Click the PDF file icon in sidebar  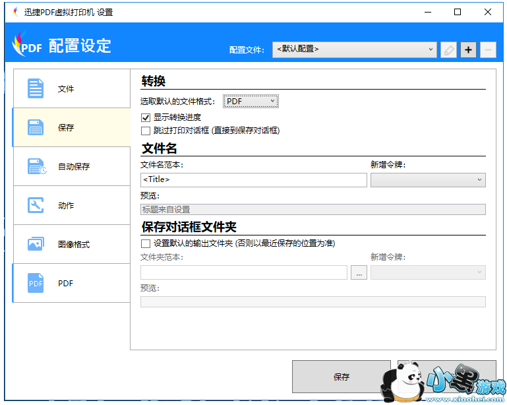(36, 283)
